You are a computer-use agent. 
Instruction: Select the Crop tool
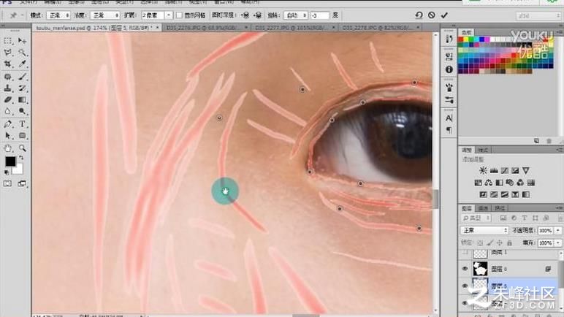pos(7,64)
